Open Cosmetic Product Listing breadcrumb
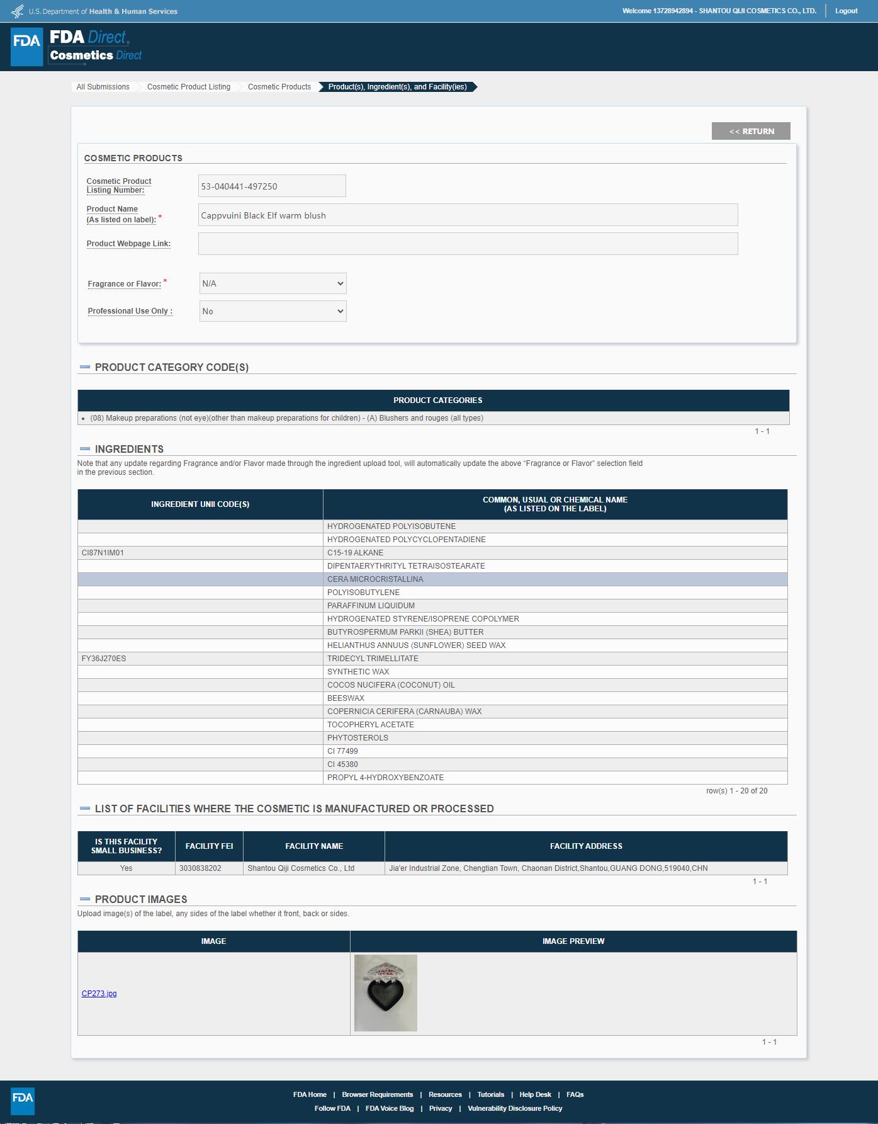Image resolution: width=878 pixels, height=1124 pixels. tap(189, 87)
